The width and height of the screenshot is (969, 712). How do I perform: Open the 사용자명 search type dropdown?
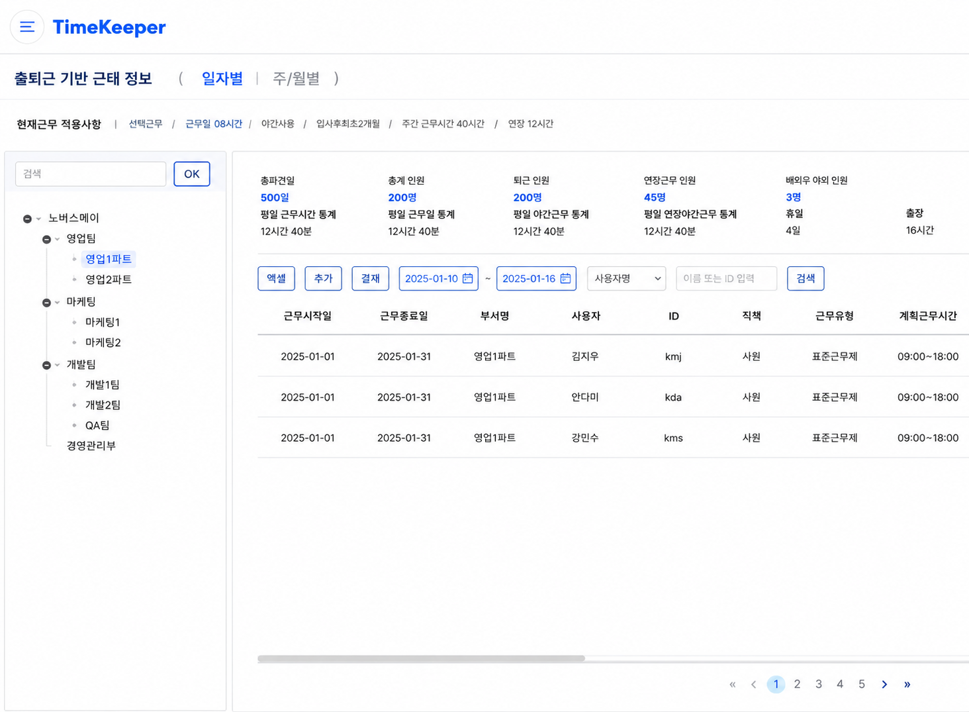(626, 278)
